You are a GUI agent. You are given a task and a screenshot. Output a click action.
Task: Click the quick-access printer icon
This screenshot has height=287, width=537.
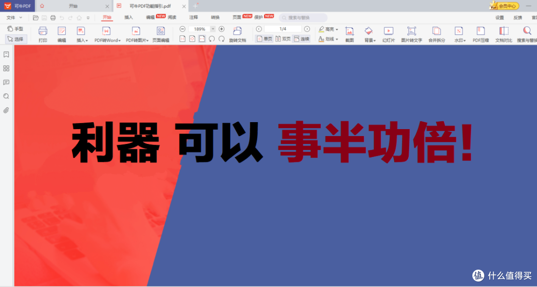pos(53,18)
